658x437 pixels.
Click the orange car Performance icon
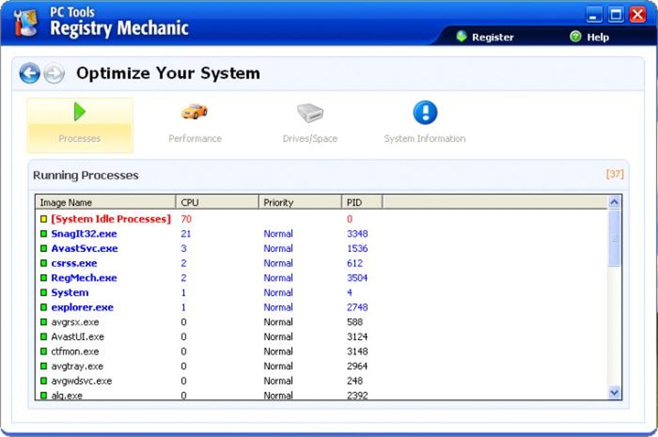(x=194, y=112)
